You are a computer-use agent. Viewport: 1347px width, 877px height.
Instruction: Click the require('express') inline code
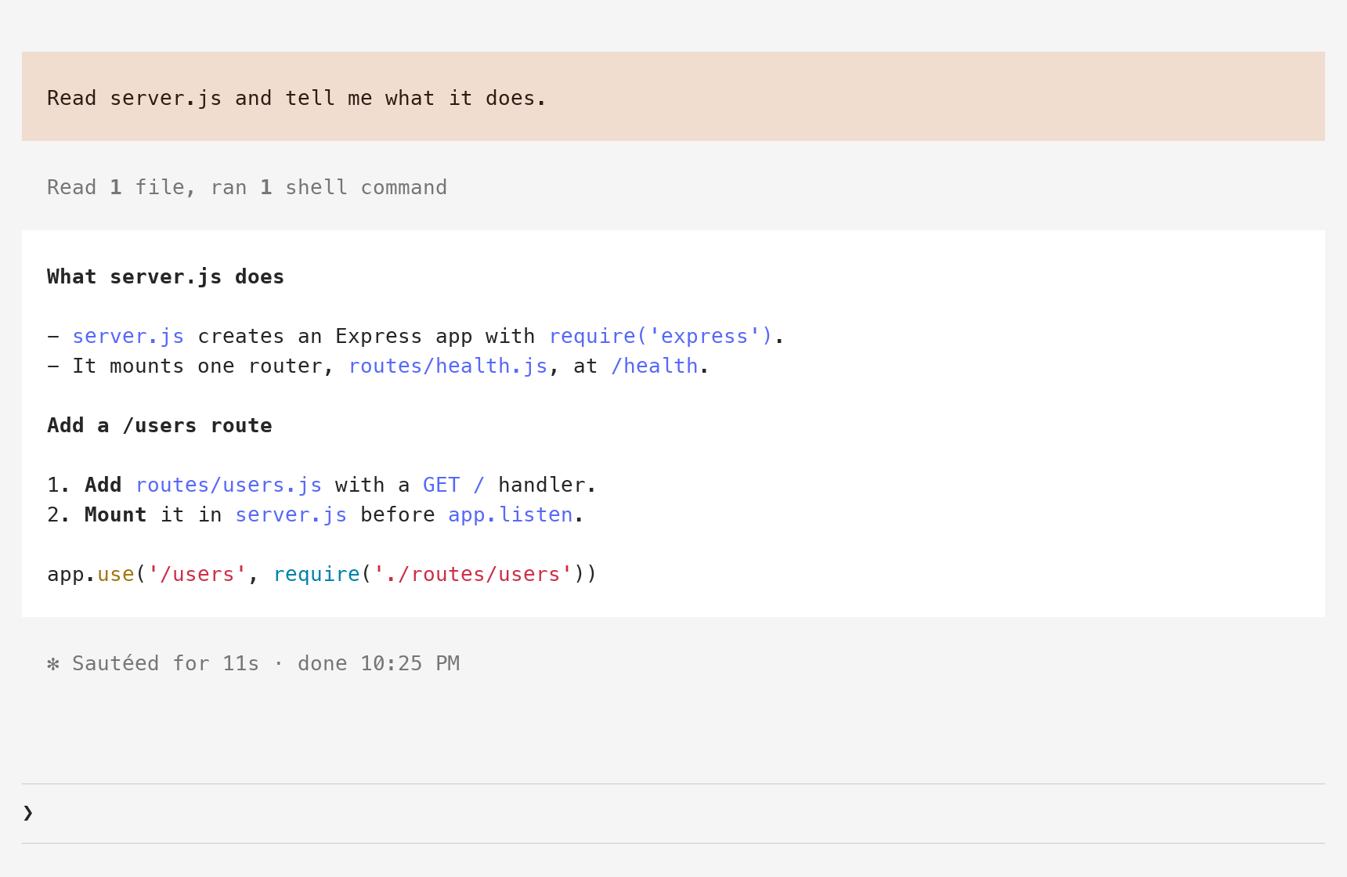(x=661, y=337)
